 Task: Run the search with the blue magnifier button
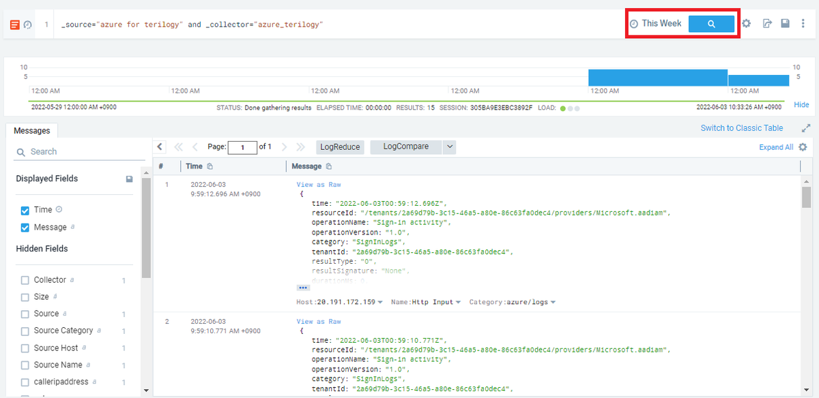[712, 23]
